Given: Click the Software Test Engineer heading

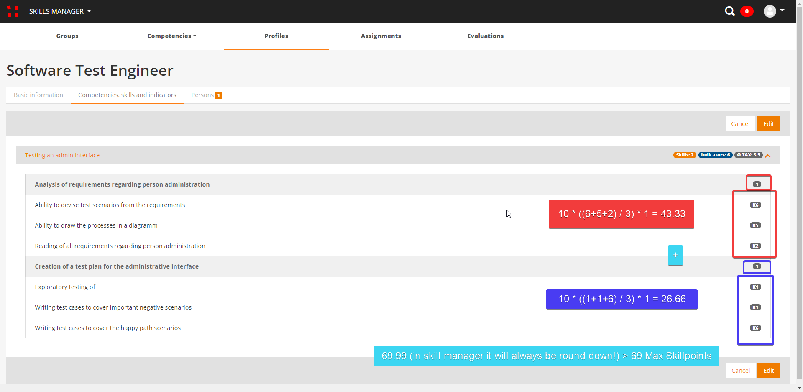Looking at the screenshot, I should [90, 71].
